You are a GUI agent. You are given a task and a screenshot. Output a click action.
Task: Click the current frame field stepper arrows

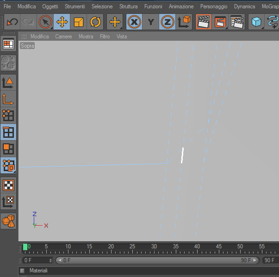pyautogui.click(x=51, y=260)
